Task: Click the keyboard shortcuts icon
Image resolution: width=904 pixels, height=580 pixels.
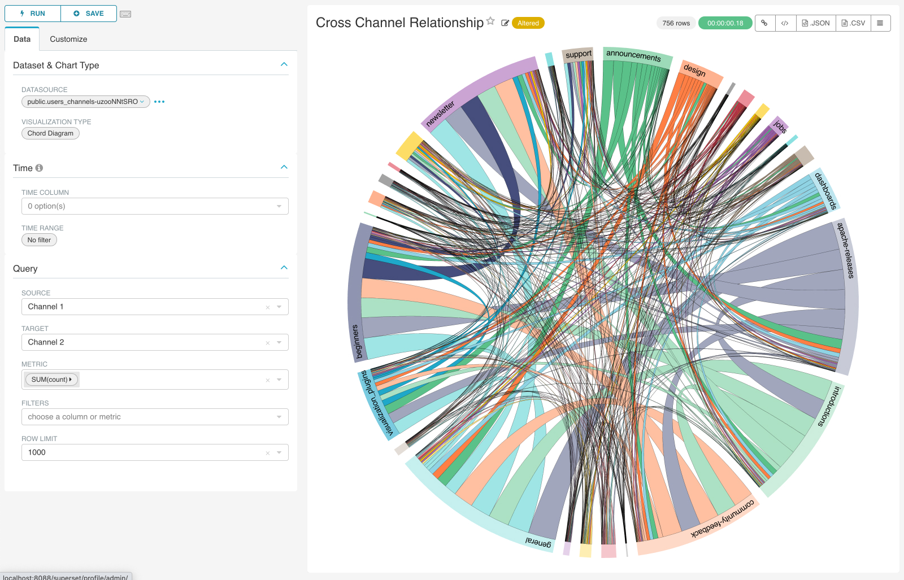Action: pyautogui.click(x=125, y=14)
